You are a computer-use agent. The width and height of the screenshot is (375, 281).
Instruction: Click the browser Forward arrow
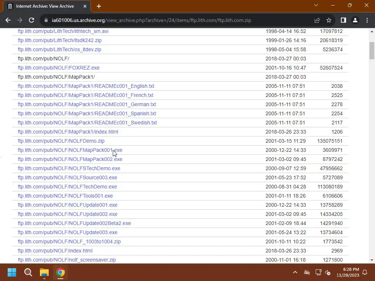point(20,20)
